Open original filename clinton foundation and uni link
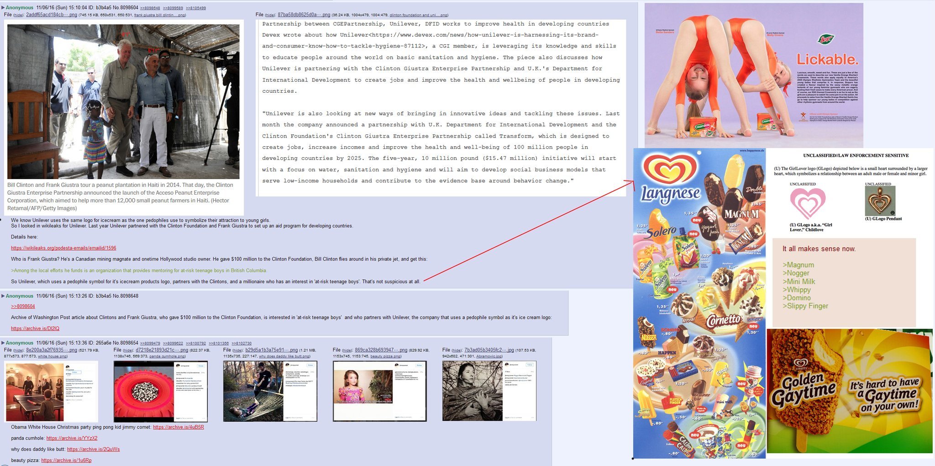This screenshot has width=935, height=466. [x=419, y=15]
